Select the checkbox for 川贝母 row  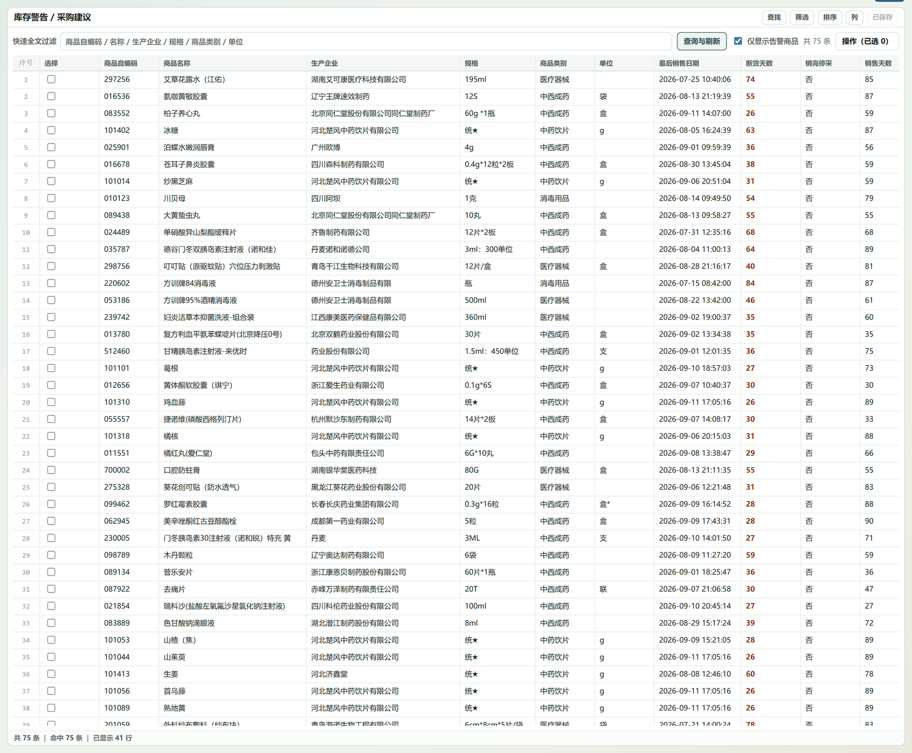[x=51, y=199]
